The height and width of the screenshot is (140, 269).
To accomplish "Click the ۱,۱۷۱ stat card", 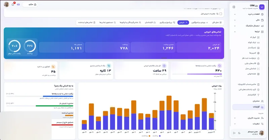I will click(x=62, y=47).
